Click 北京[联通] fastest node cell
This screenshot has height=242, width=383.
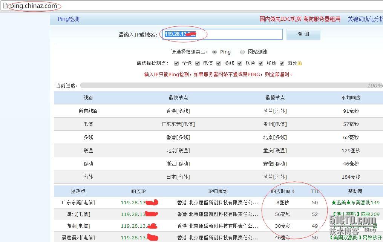[178, 150]
